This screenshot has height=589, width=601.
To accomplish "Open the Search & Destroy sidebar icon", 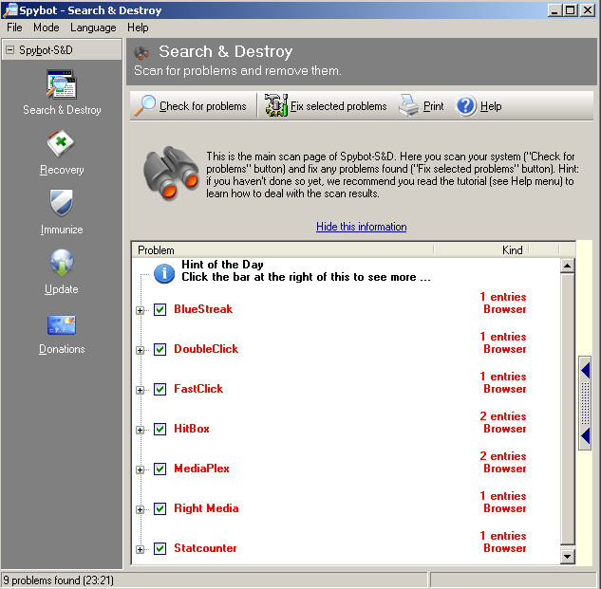I will pos(62,84).
